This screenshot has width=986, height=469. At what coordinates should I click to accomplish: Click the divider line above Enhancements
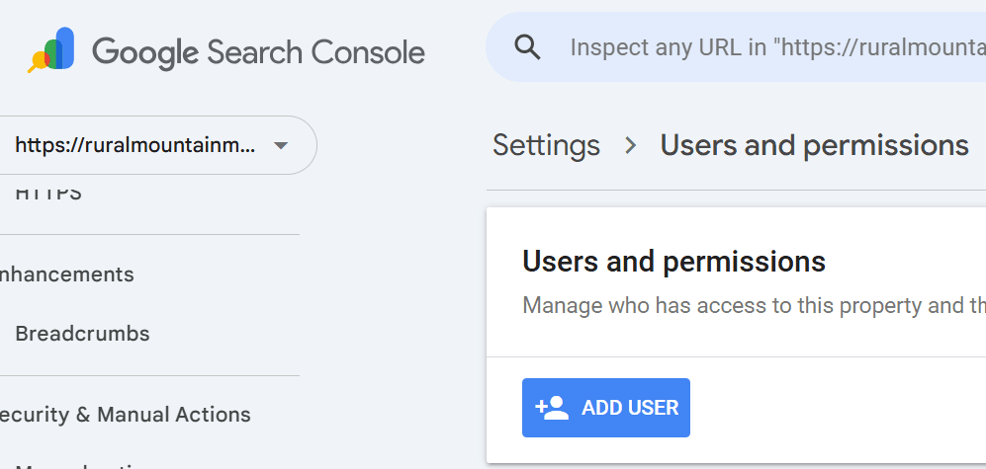click(x=148, y=235)
